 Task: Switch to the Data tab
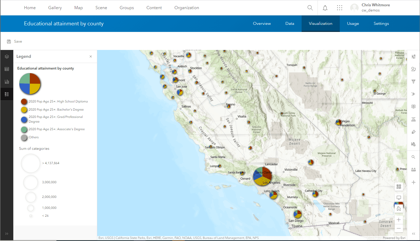(x=290, y=24)
